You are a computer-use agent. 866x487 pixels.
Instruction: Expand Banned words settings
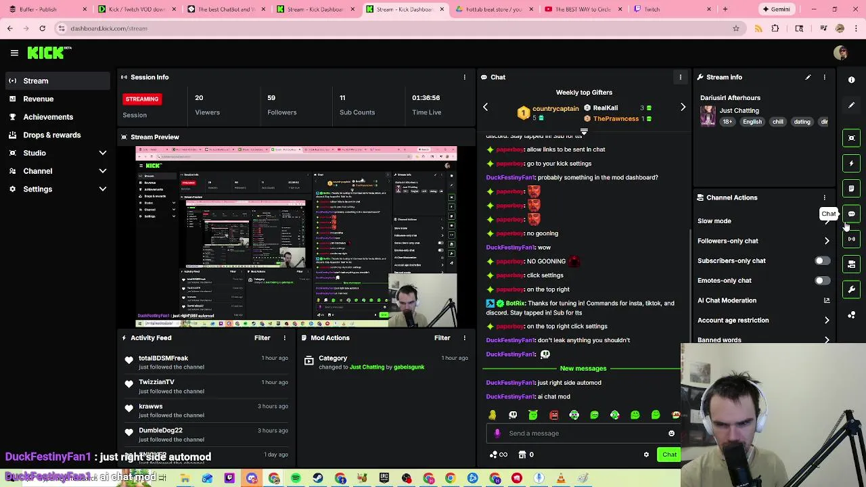827,340
